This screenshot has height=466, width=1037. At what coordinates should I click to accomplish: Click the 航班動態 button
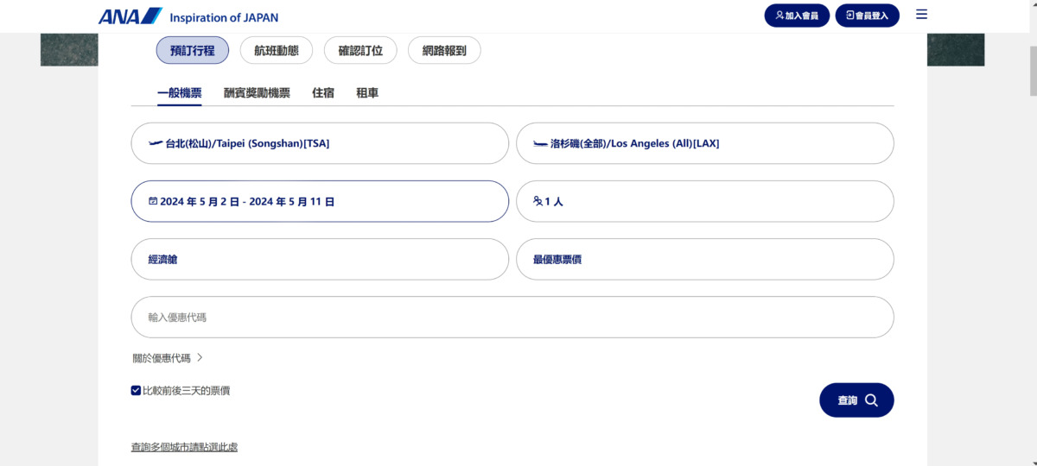tap(277, 50)
